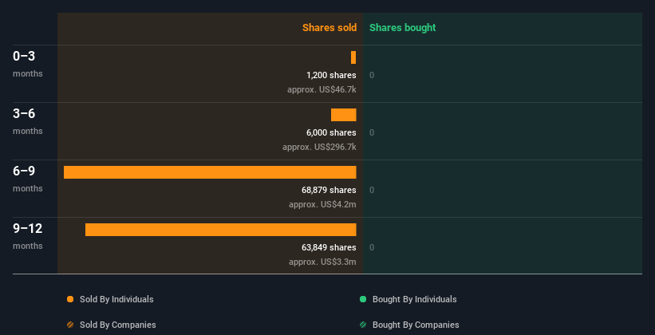Toggle the Sold By Companies legend label
655x335 pixels.
coord(118,325)
